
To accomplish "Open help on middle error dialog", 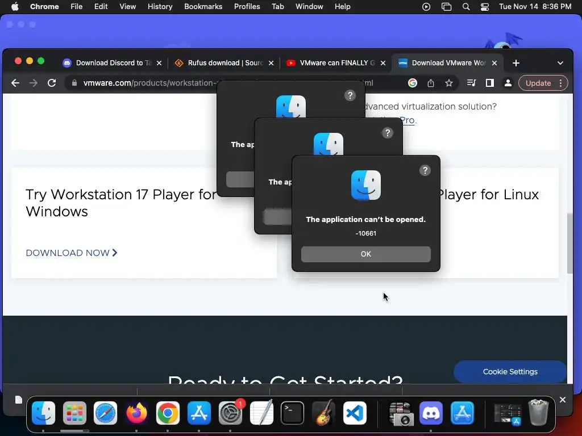I will (388, 133).
